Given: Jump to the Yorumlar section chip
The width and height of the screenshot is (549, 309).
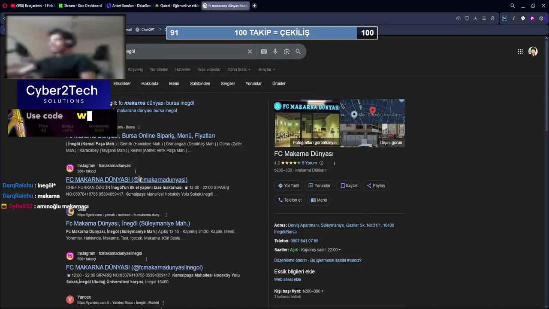Looking at the screenshot, I should pos(253,84).
